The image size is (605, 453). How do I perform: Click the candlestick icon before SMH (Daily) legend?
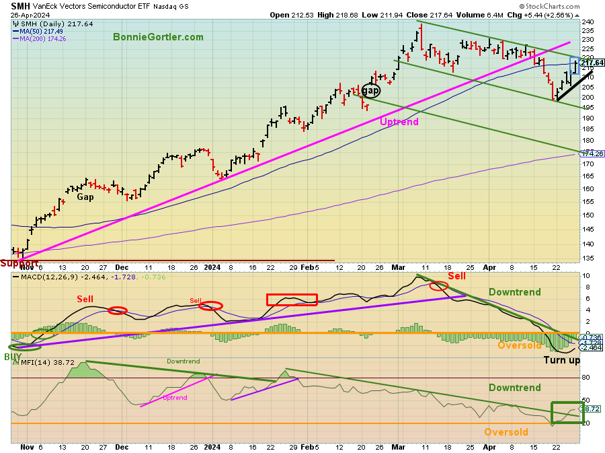(16, 24)
